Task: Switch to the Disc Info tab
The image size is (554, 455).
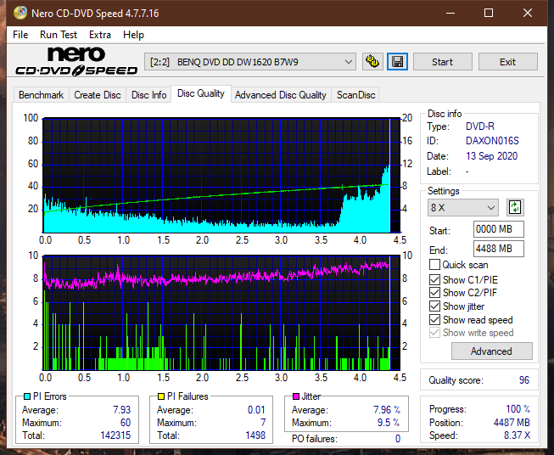Action: point(148,95)
